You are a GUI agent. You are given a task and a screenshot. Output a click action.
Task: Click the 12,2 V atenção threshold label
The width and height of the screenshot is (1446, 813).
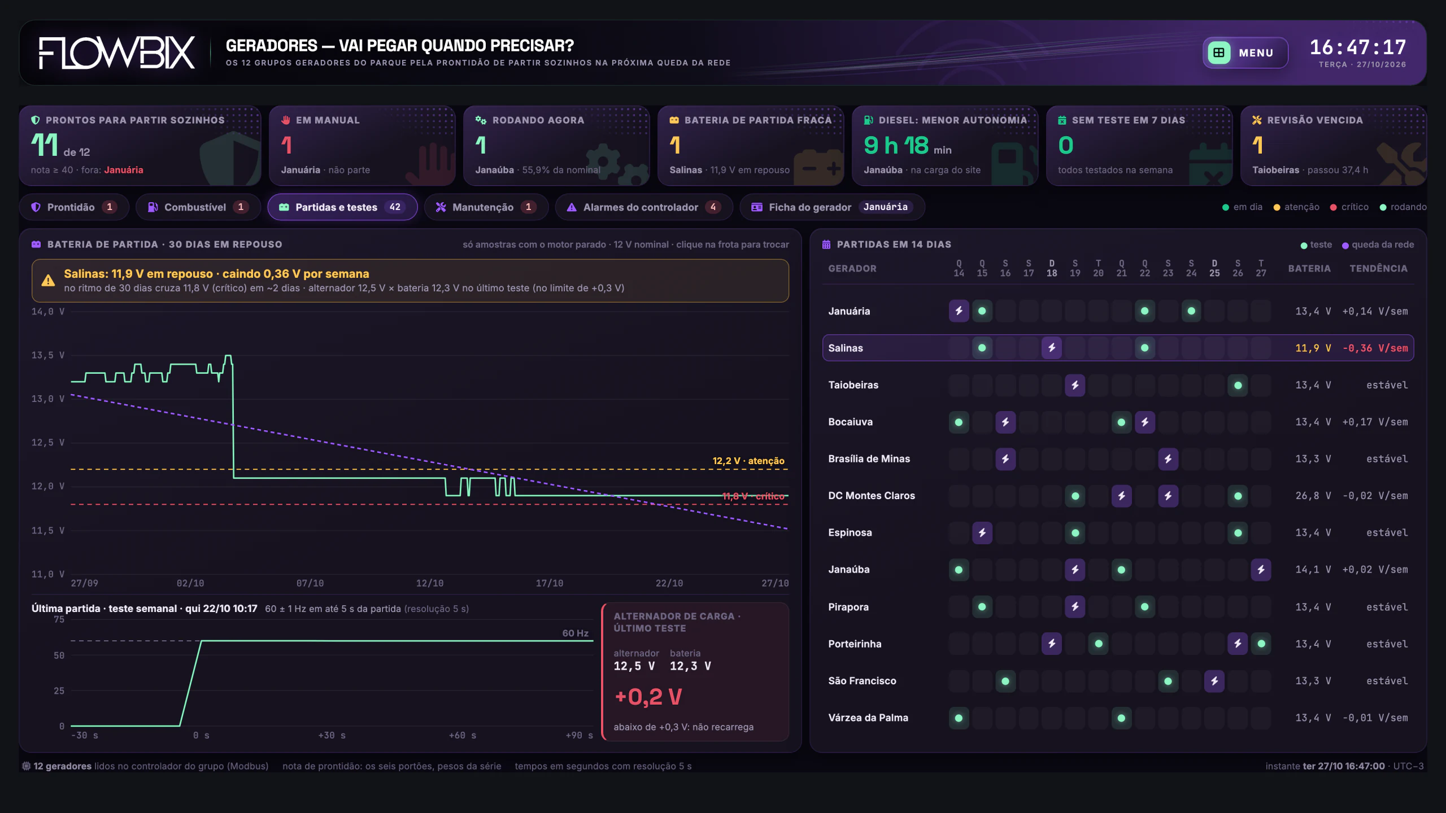[748, 461]
